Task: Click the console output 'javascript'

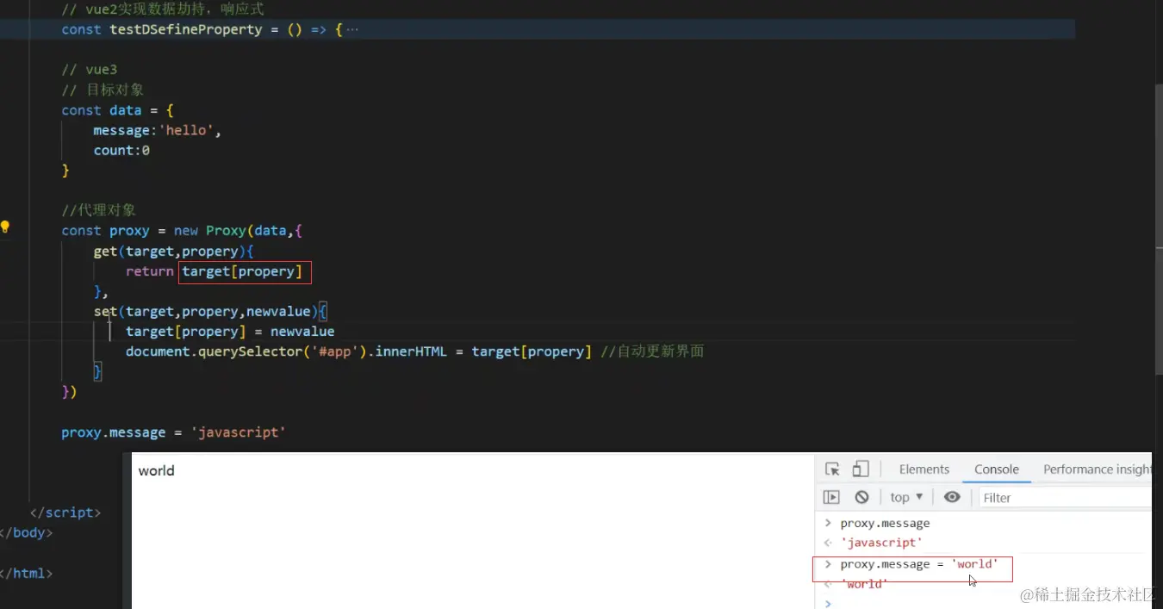Action: pos(881,543)
